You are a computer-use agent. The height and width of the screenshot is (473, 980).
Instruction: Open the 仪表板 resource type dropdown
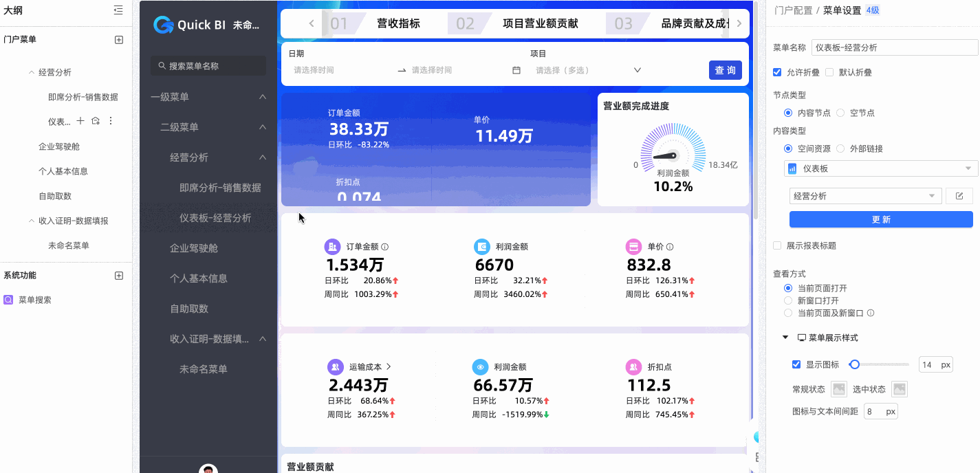click(x=881, y=168)
